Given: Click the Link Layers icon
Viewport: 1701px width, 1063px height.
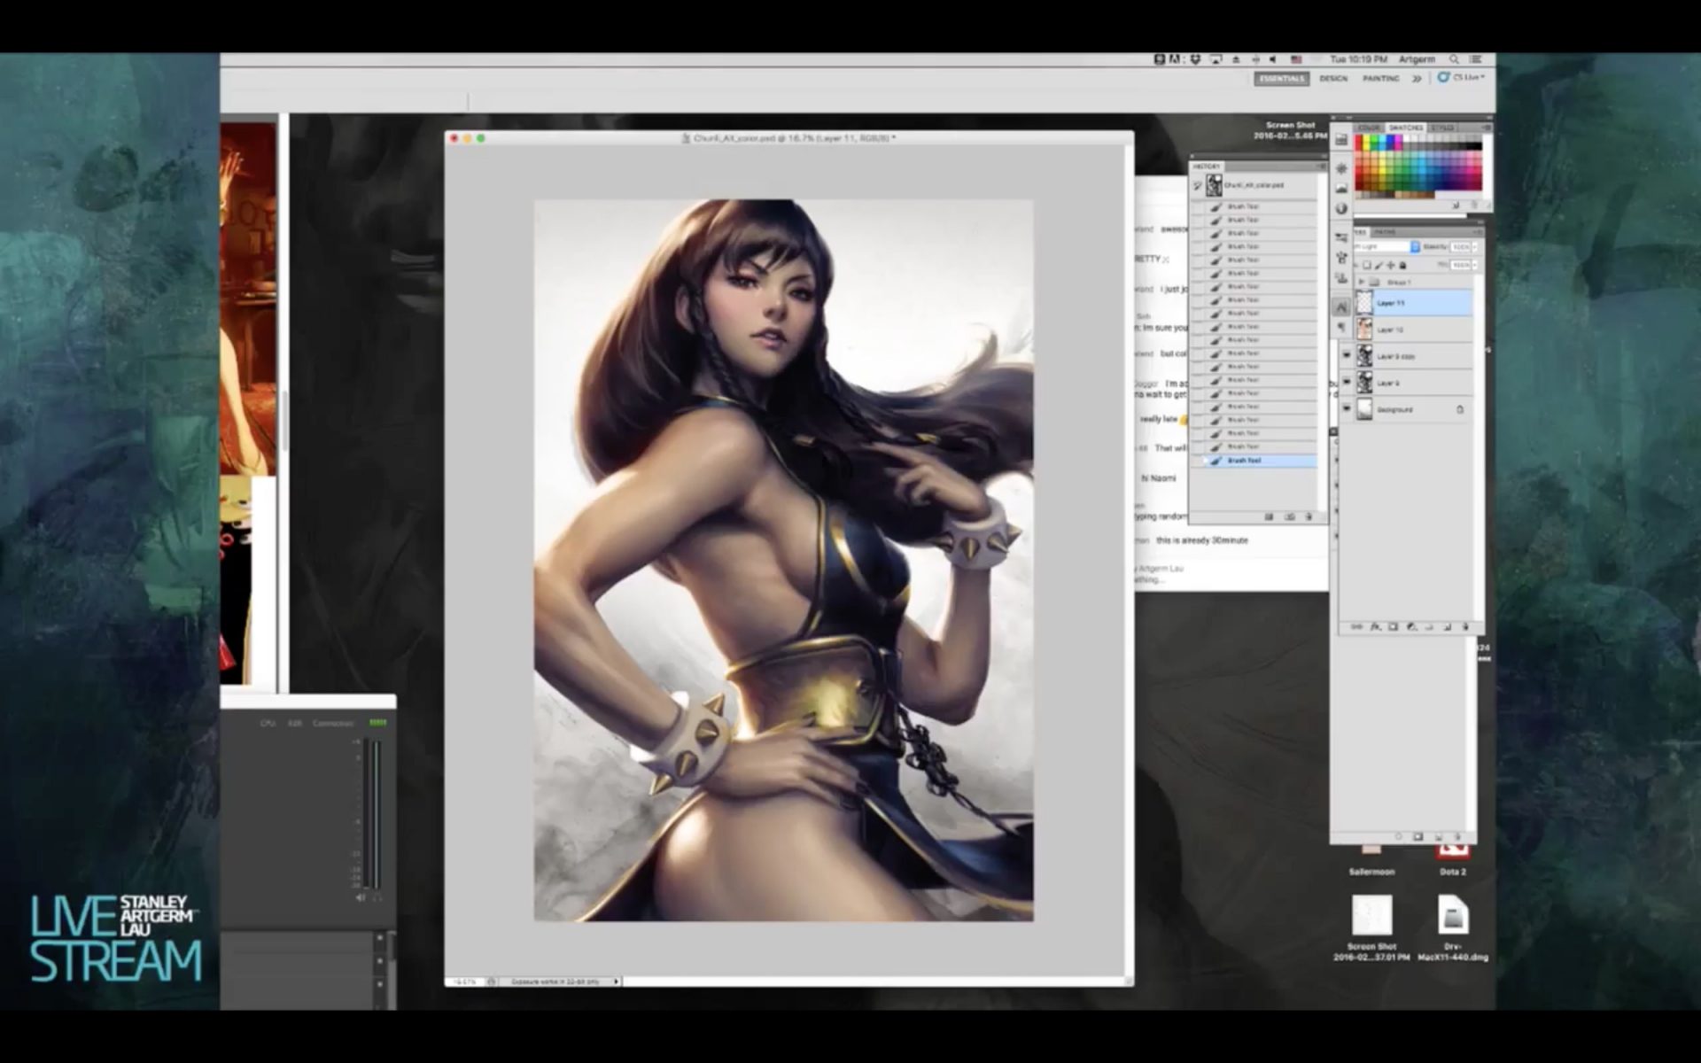Looking at the screenshot, I should [x=1357, y=627].
